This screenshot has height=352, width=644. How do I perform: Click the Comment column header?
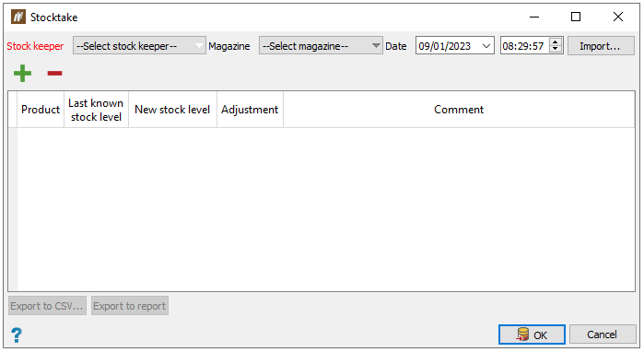(459, 110)
